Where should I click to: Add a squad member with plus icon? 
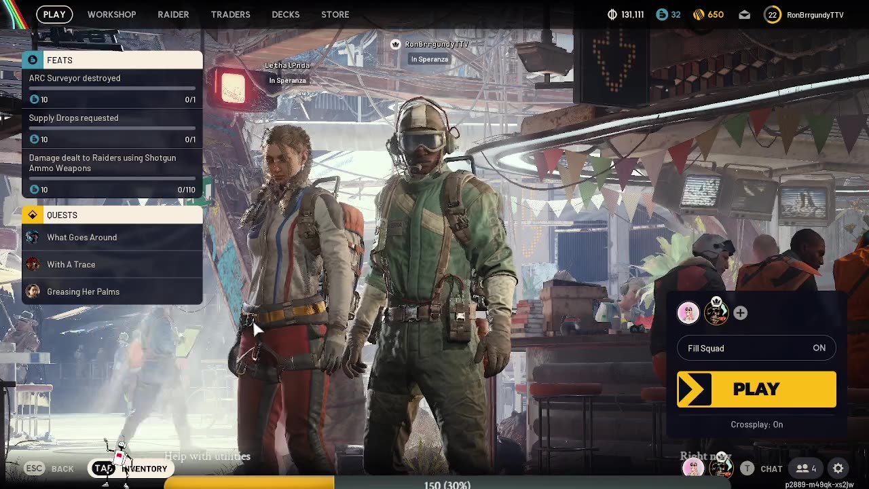[x=740, y=313]
